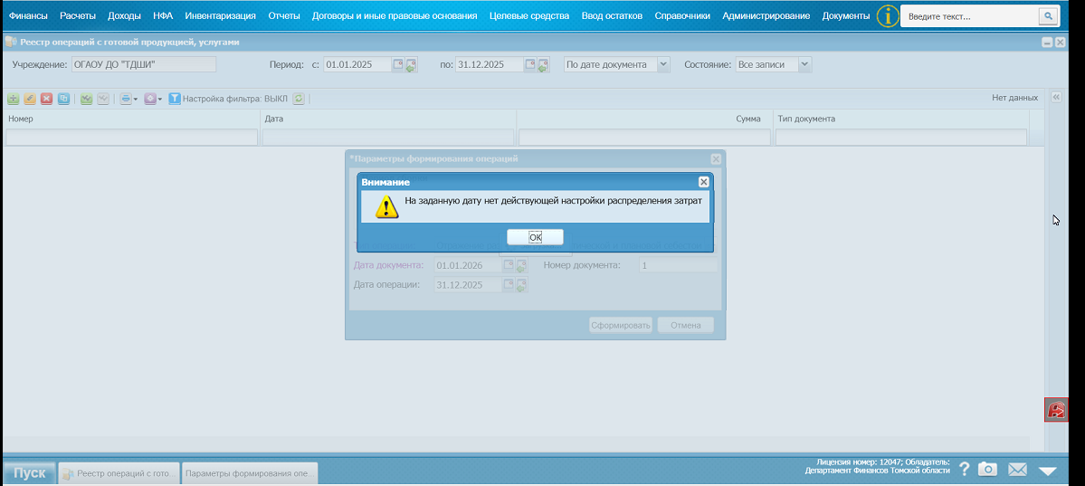Click the Введите текст search field
This screenshot has width=1085, height=486.
pos(969,15)
